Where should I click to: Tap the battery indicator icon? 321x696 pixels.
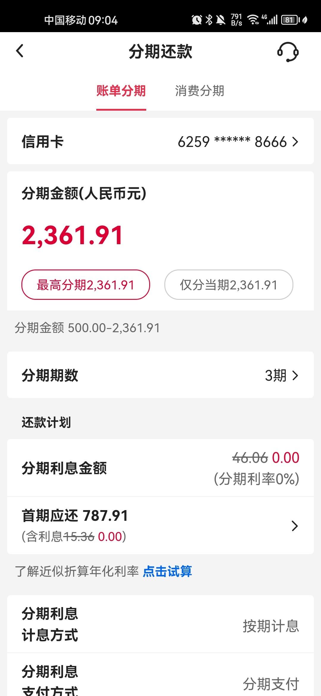click(x=291, y=20)
